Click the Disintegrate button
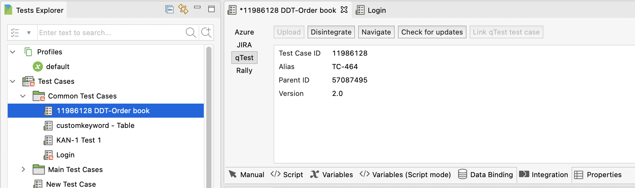Viewport: 635px width, 188px height. click(331, 32)
